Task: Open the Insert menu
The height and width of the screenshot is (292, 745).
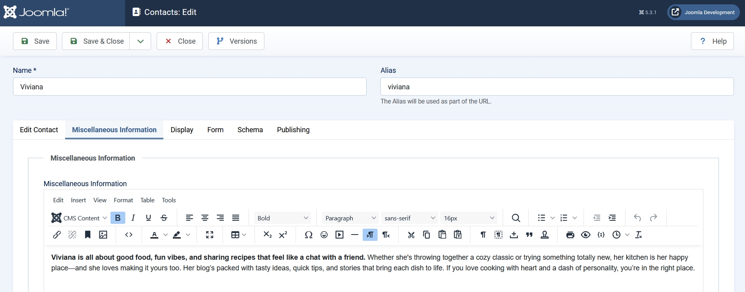Action: point(78,200)
